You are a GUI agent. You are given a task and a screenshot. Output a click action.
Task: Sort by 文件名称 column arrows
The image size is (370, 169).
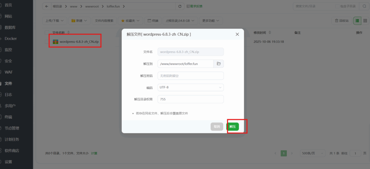click(x=69, y=32)
